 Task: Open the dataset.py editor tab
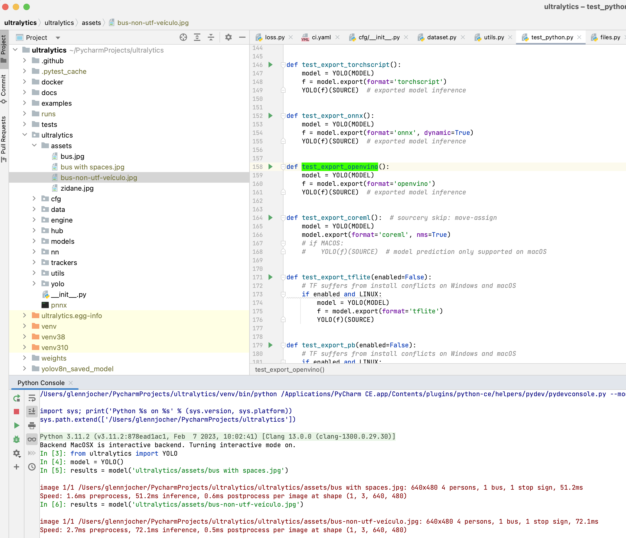pyautogui.click(x=441, y=37)
